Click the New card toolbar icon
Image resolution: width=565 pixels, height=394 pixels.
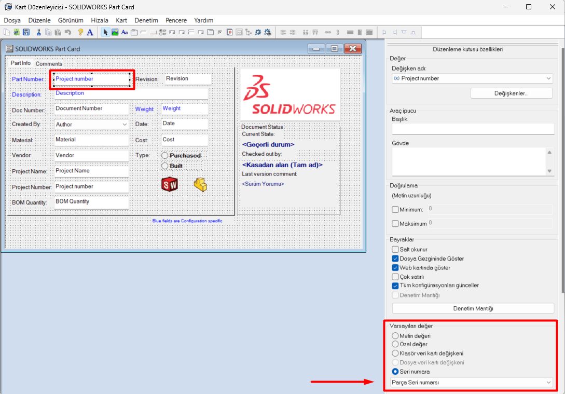(7, 32)
